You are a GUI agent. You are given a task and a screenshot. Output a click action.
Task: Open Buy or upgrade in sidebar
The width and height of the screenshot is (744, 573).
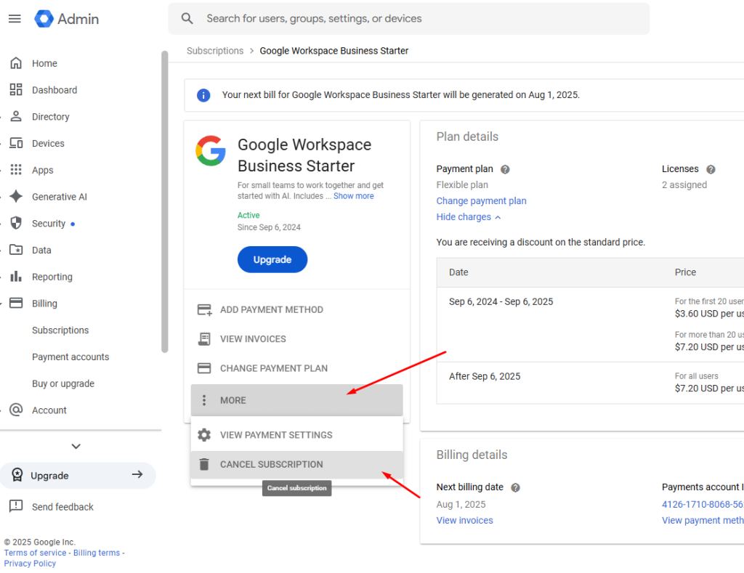pos(63,383)
